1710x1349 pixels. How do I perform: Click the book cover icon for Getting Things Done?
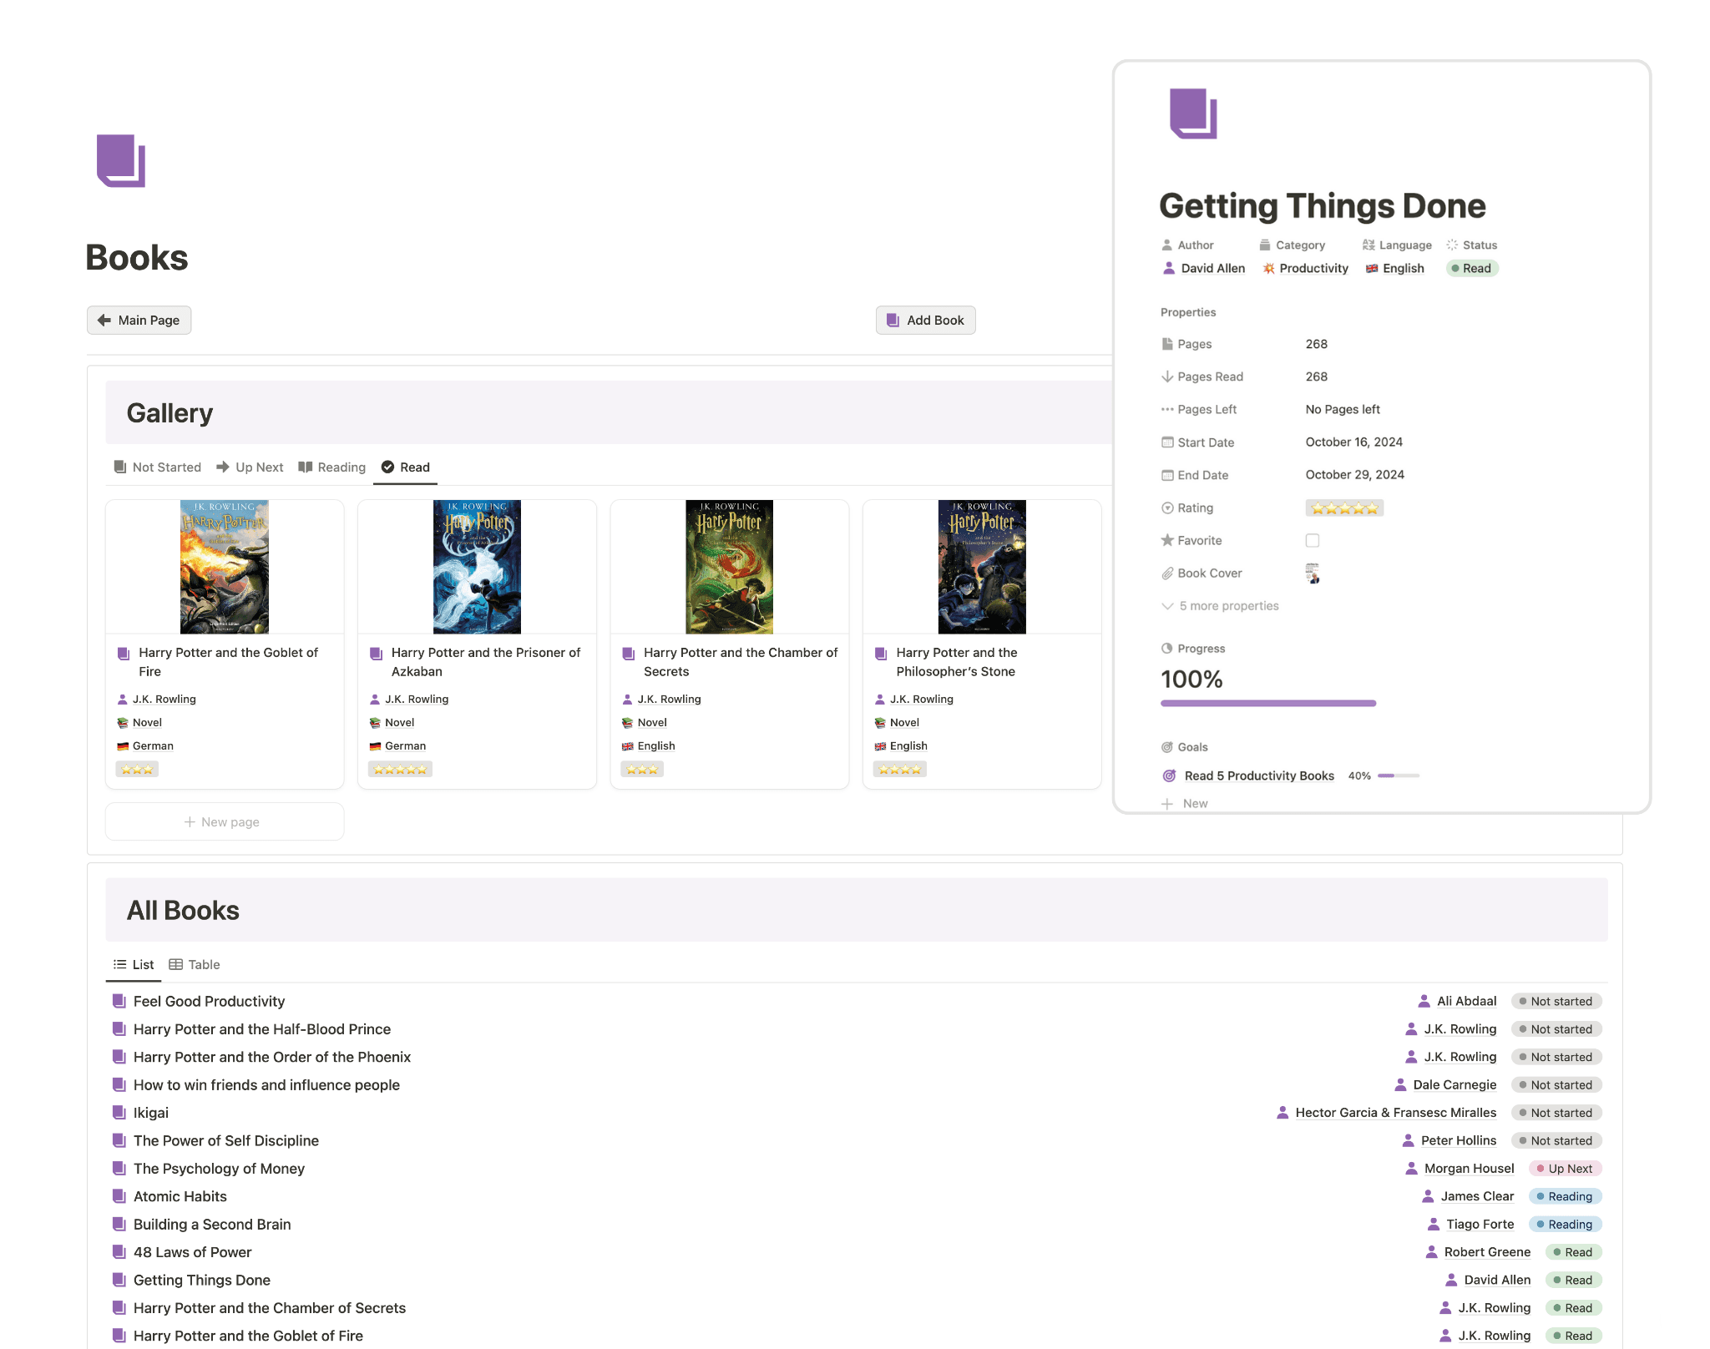click(x=1312, y=573)
